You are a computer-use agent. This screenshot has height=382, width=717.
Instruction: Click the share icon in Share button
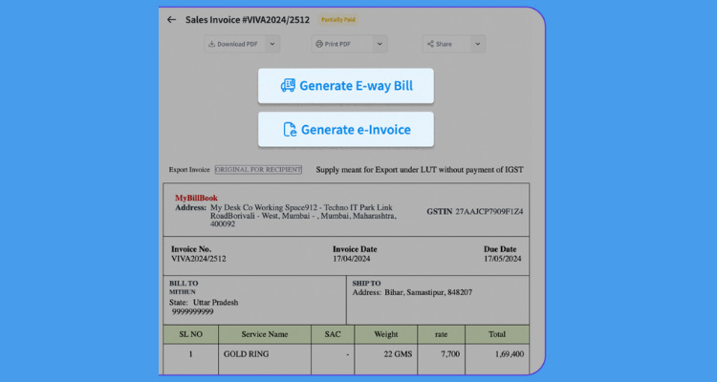tap(431, 44)
